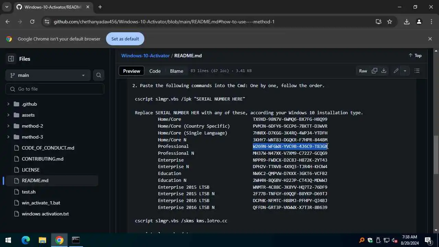Open Chrome downloads icon
The image size is (439, 247).
(x=407, y=22)
